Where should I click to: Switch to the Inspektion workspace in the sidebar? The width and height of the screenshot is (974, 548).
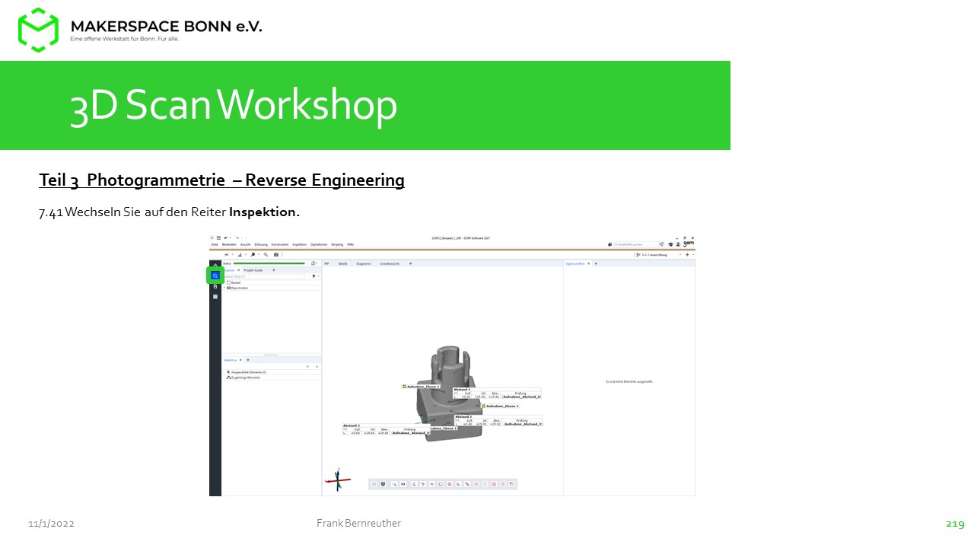click(x=215, y=276)
